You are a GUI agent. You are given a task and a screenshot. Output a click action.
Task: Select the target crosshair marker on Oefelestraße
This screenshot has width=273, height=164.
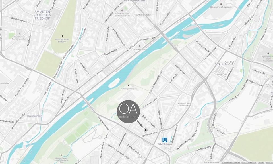[146, 130]
